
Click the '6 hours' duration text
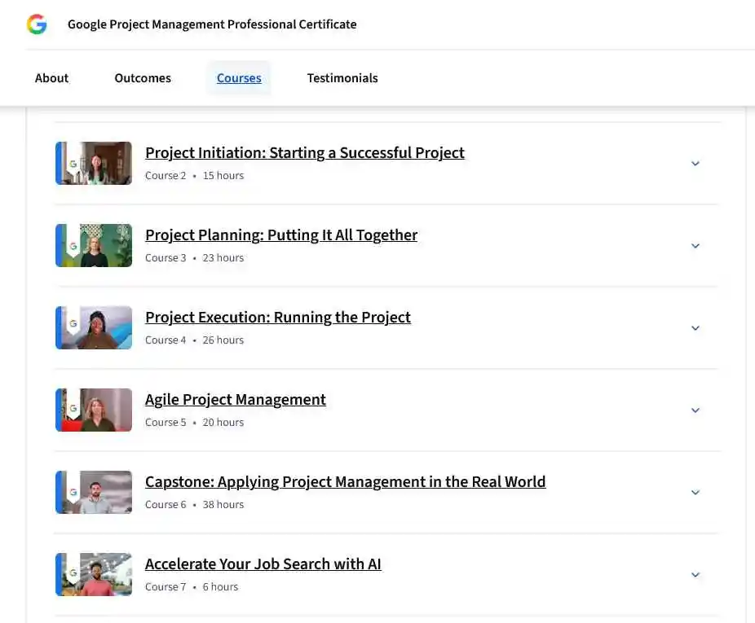(220, 587)
